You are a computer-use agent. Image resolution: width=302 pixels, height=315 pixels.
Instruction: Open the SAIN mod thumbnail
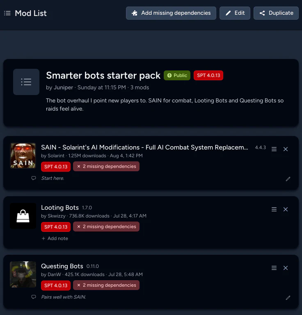[x=23, y=156]
